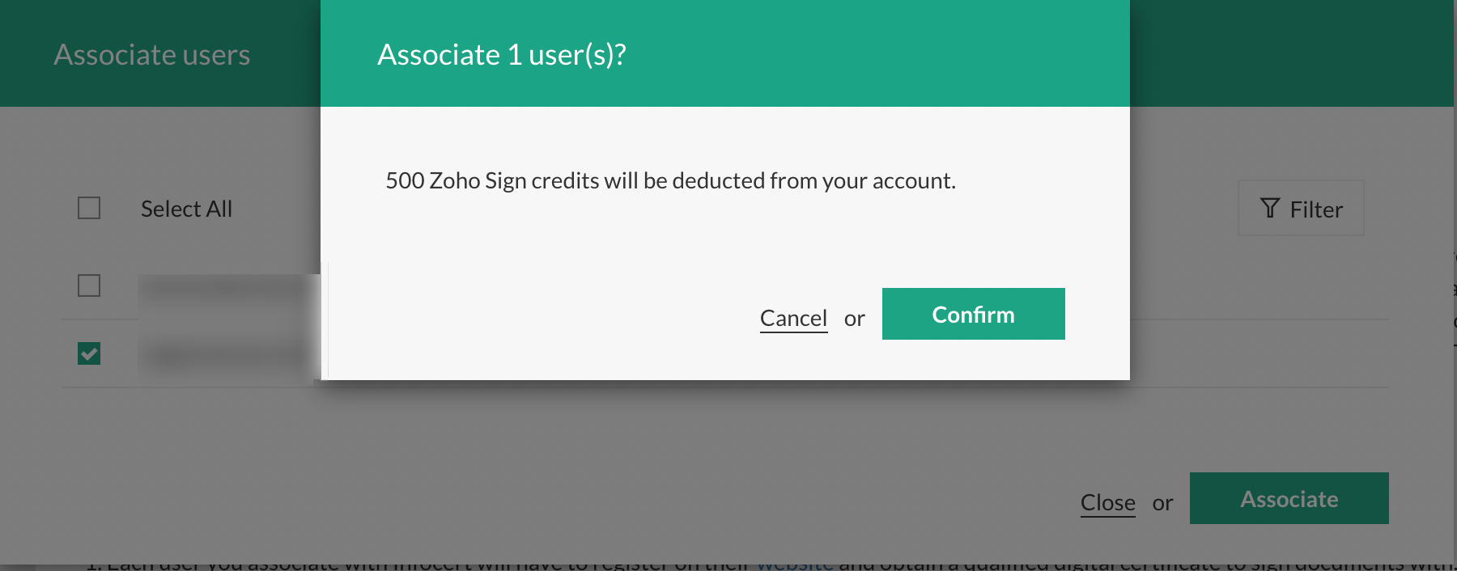Image resolution: width=1457 pixels, height=571 pixels.
Task: Click the funnel icon in Filter
Action: tap(1270, 209)
